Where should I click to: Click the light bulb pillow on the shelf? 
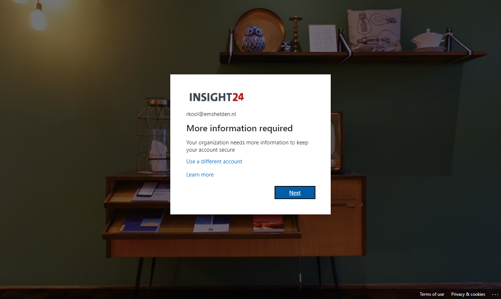click(x=374, y=30)
